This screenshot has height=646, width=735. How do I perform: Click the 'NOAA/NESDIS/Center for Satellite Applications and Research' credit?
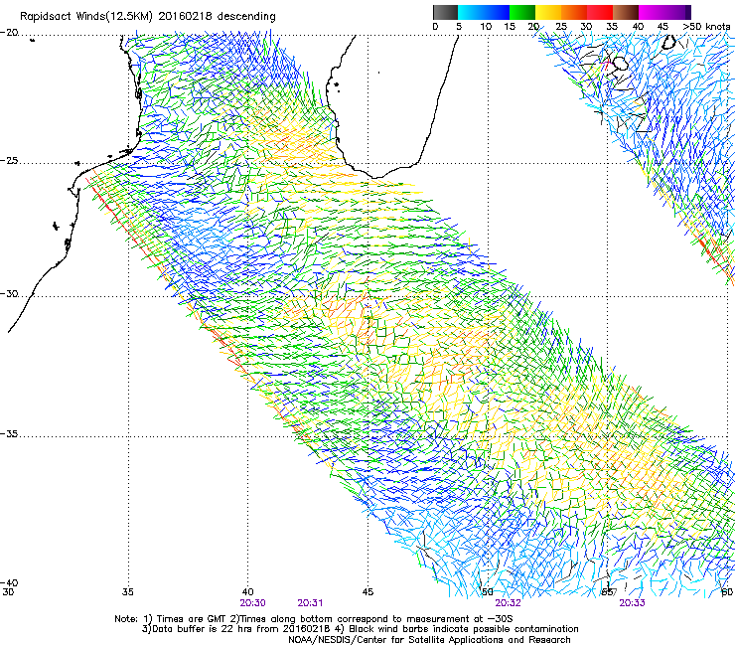pos(429,640)
